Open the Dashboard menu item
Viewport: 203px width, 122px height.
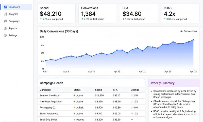pyautogui.click(x=17, y=7)
